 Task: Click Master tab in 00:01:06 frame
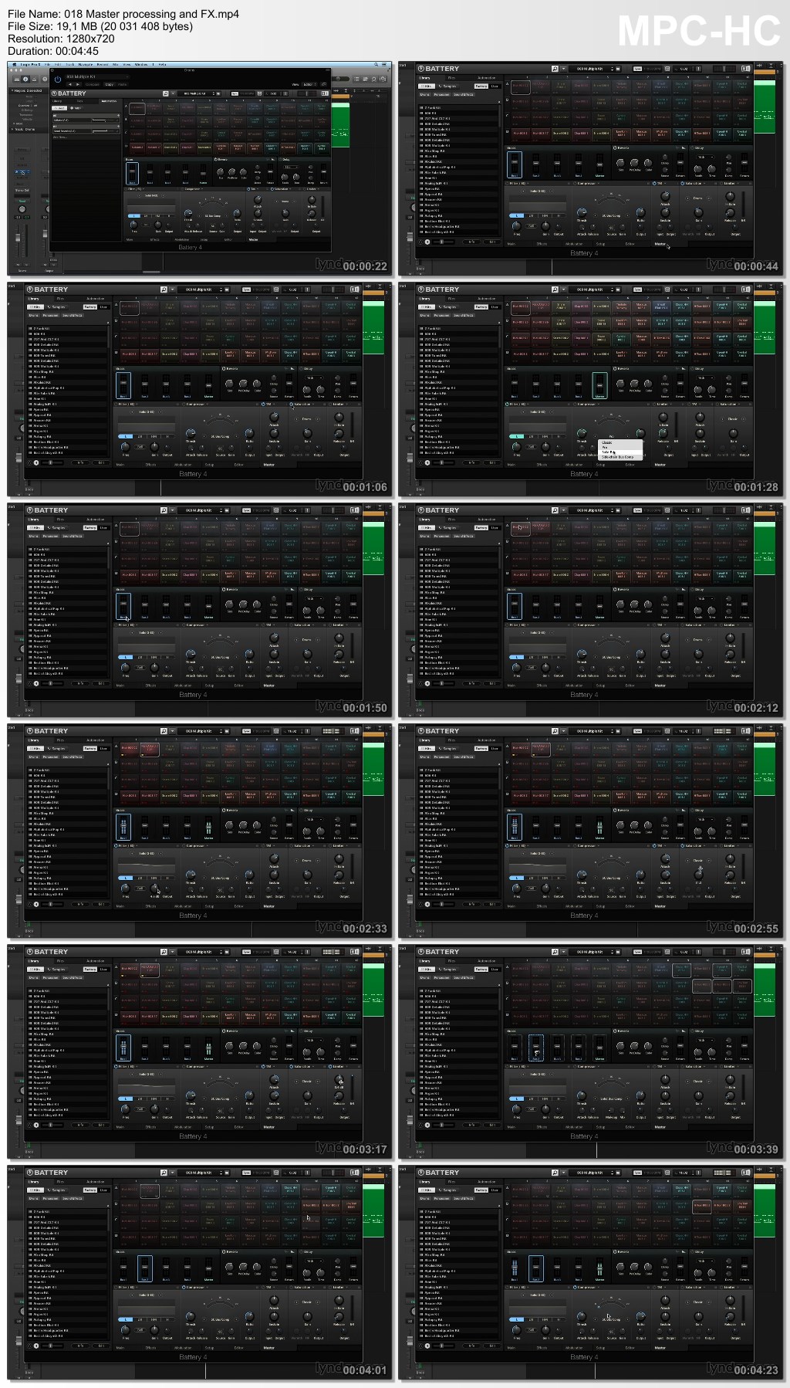[x=268, y=465]
